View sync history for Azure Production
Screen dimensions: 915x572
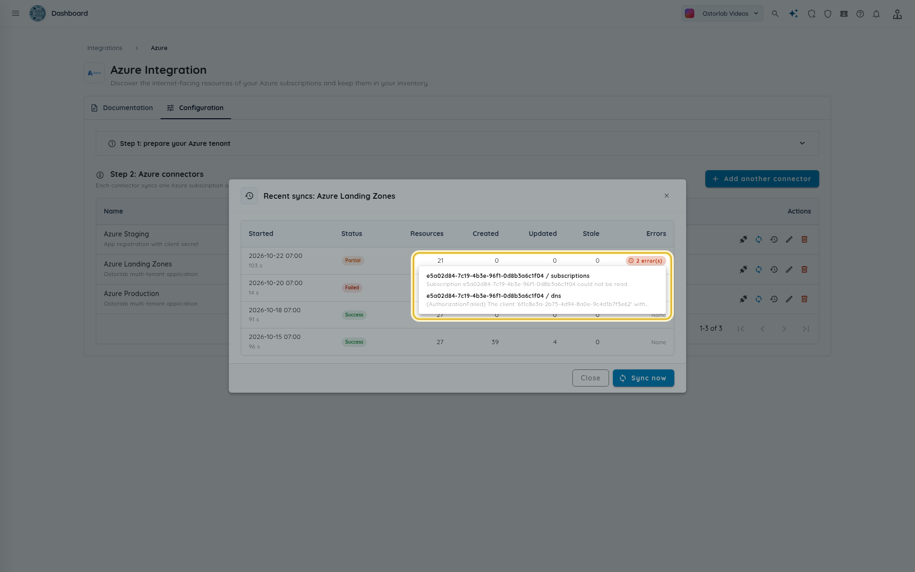pyautogui.click(x=774, y=299)
